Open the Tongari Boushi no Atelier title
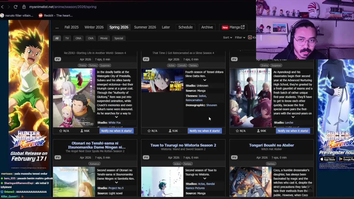 [x=272, y=145]
